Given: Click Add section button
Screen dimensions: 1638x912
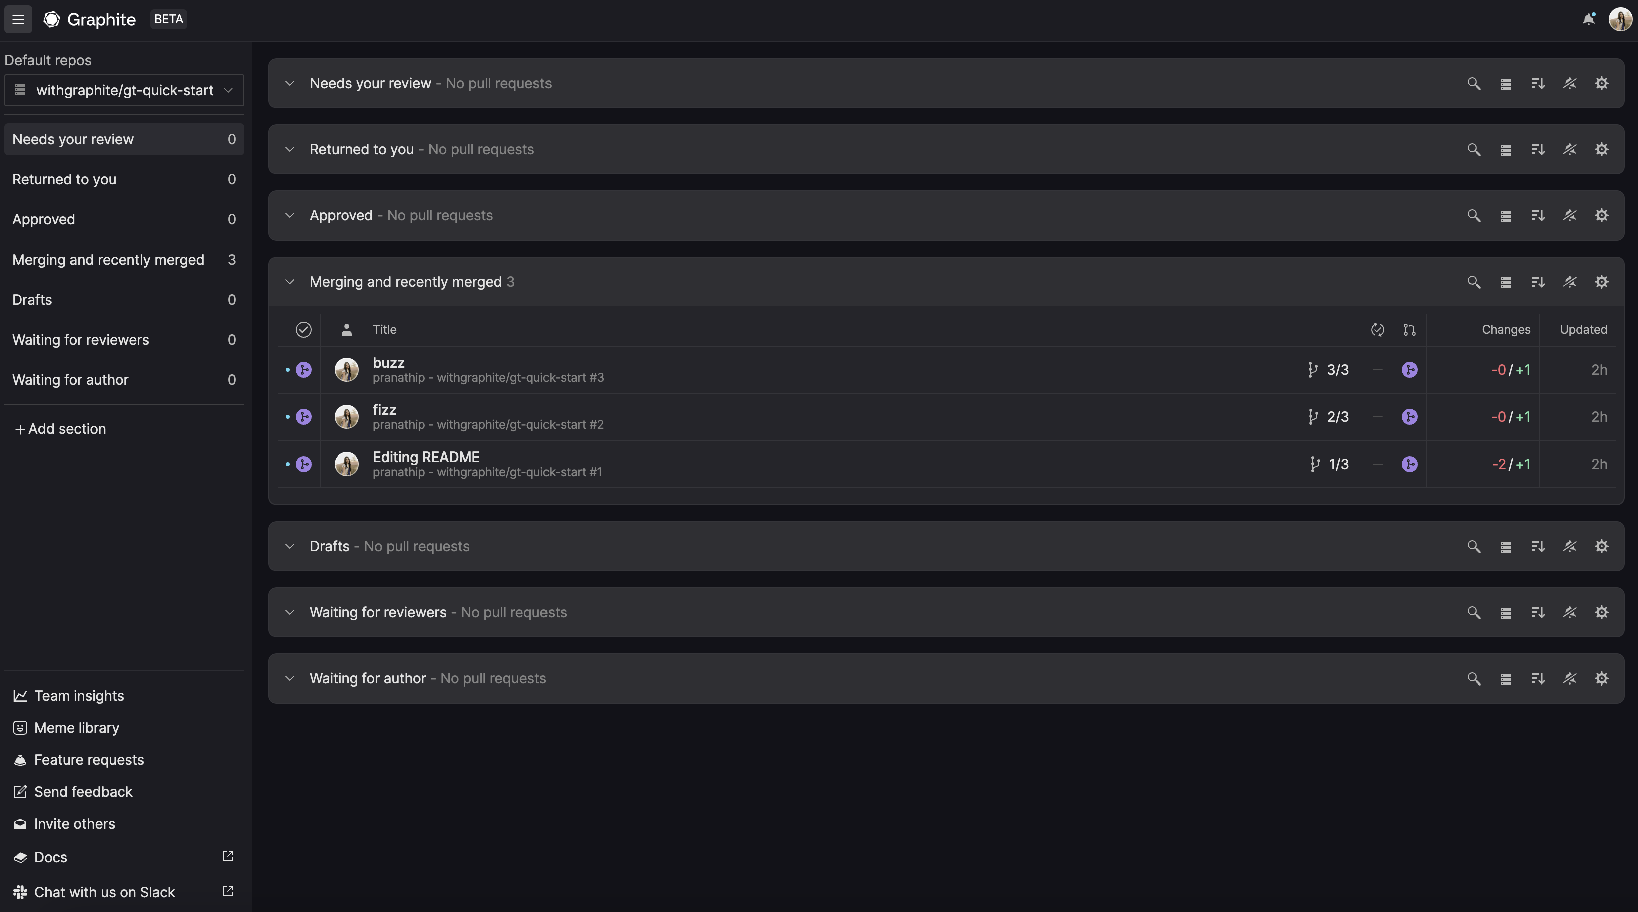Looking at the screenshot, I should pos(60,429).
